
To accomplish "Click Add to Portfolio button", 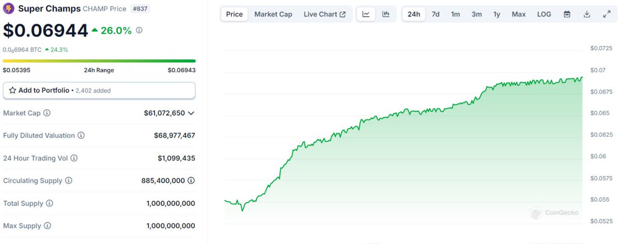I will pyautogui.click(x=99, y=90).
